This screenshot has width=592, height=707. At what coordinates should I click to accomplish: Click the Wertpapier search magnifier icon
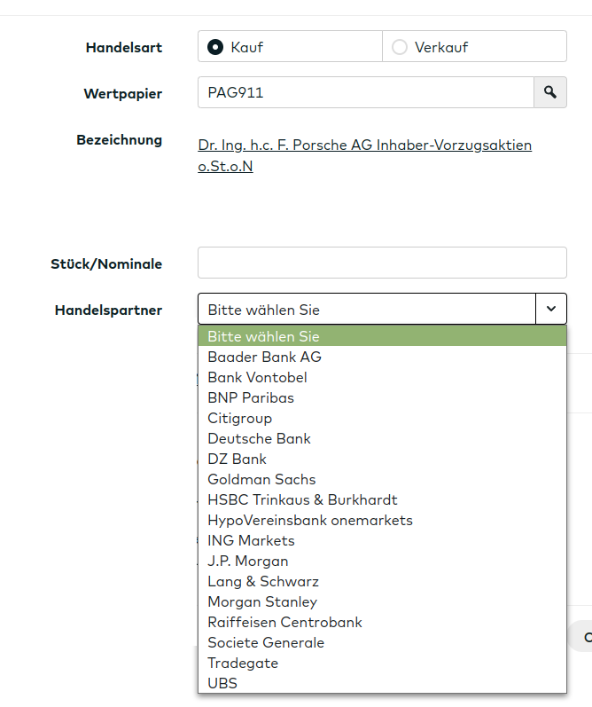click(x=549, y=92)
